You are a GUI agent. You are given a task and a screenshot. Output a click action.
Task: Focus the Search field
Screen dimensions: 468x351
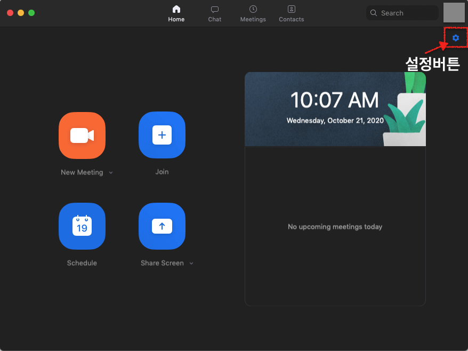click(402, 13)
